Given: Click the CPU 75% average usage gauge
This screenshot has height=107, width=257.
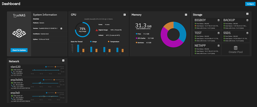Looking at the screenshot, I should [x=82, y=30].
